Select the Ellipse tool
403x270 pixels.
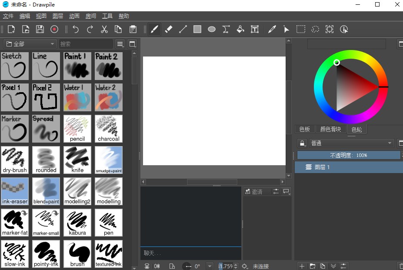[211, 29]
